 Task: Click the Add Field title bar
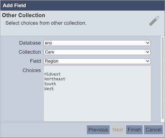coord(82,5)
